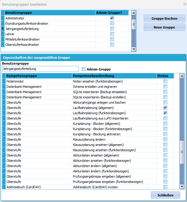Screen dimensions: 187x202
Task: Check Admin-Gruppe for Erprobungsstufenkoordination row
Action: point(112,23)
